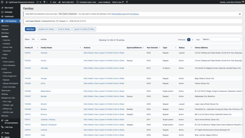This screenshot has width=245, height=138.
Task: Open the Baldestamon family name link
Action: click(46, 91)
